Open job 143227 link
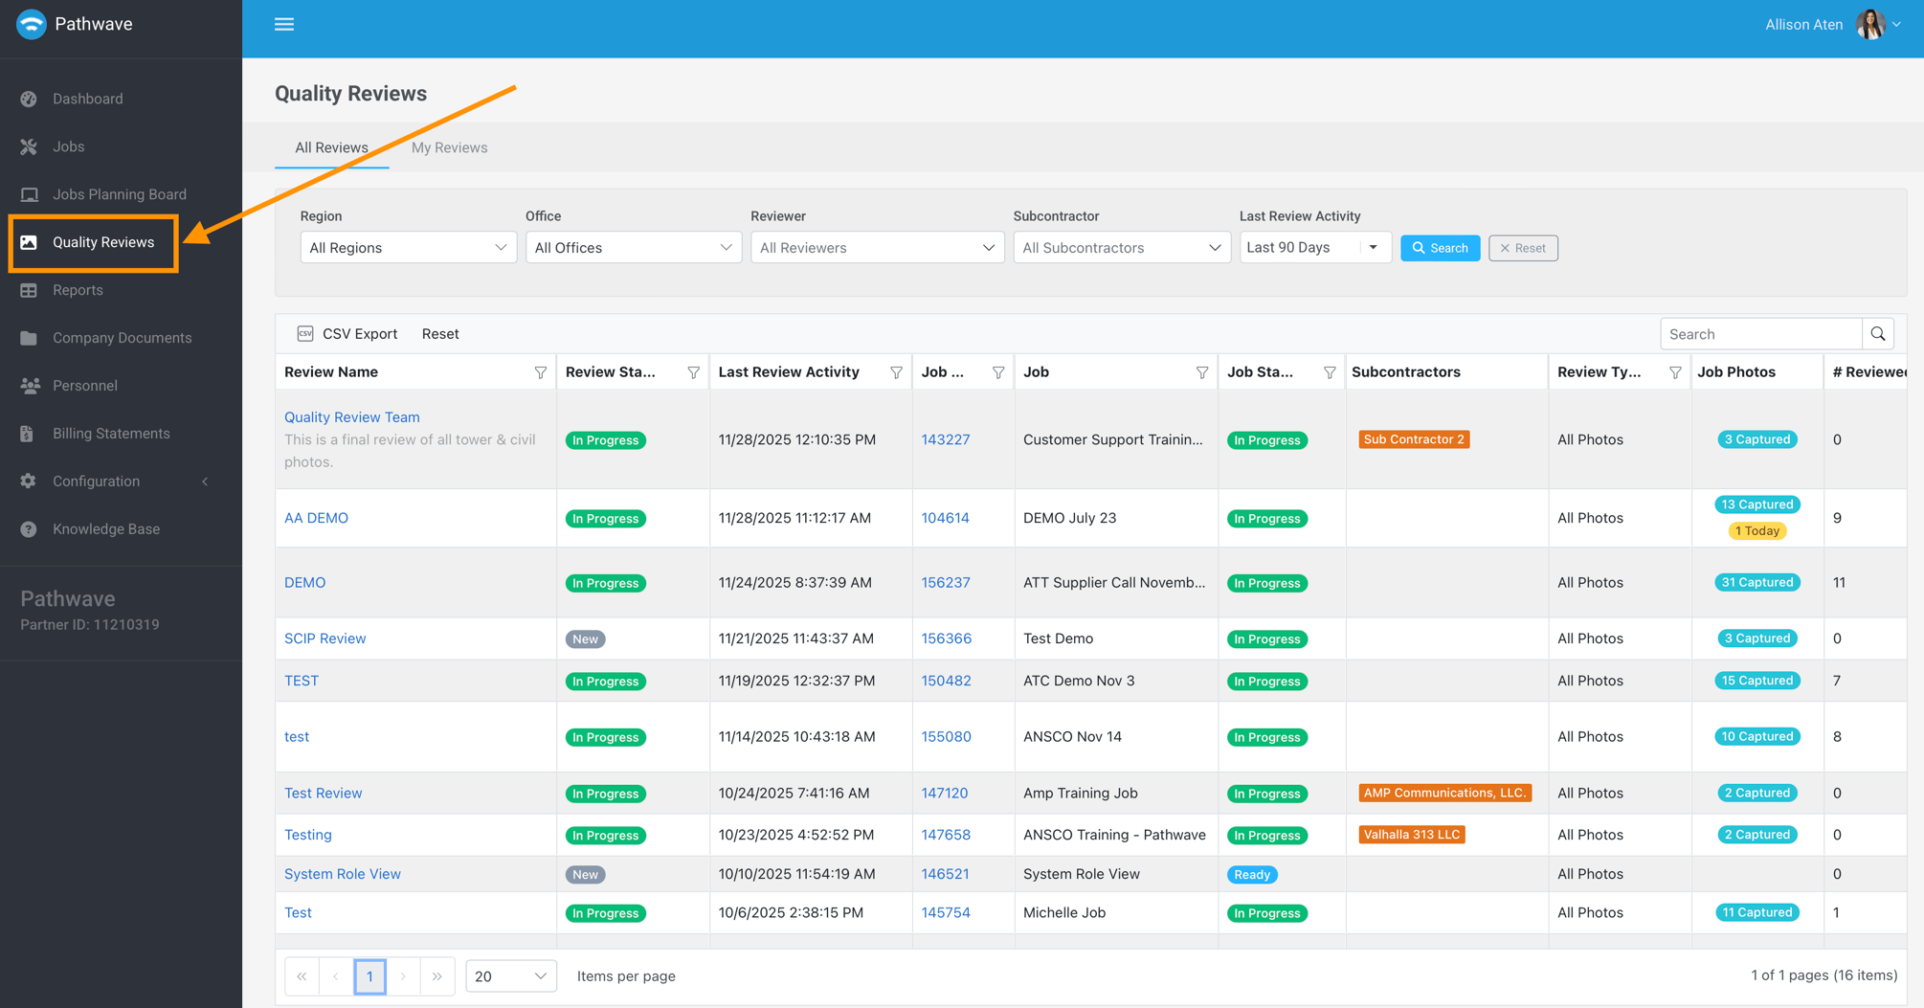 tap(945, 439)
